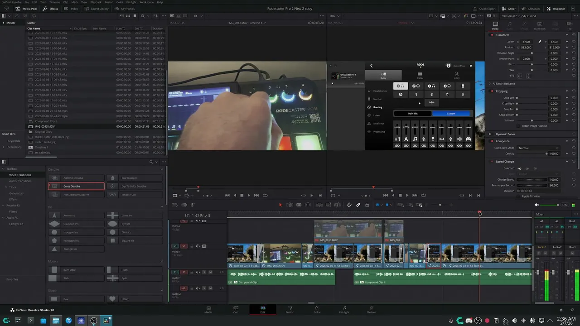
Task: Open Windows Start menu on taskbar
Action: (6, 321)
